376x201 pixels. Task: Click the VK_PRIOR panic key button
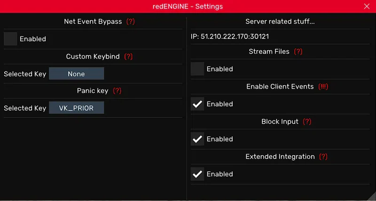pyautogui.click(x=76, y=108)
